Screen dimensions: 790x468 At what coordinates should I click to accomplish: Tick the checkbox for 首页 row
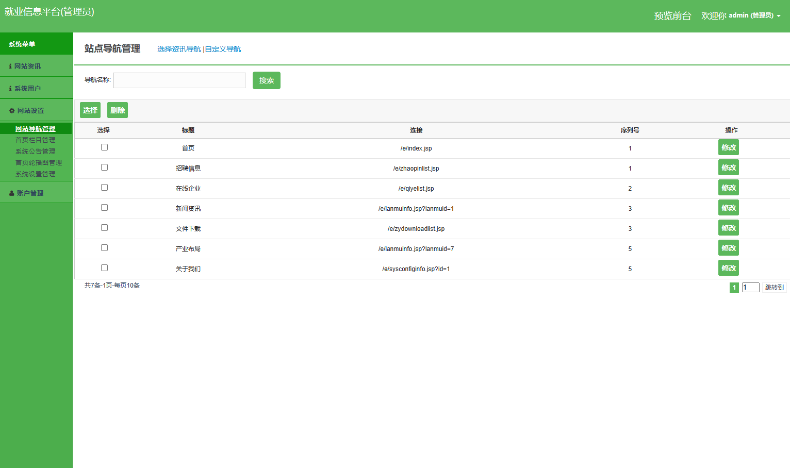tap(104, 147)
